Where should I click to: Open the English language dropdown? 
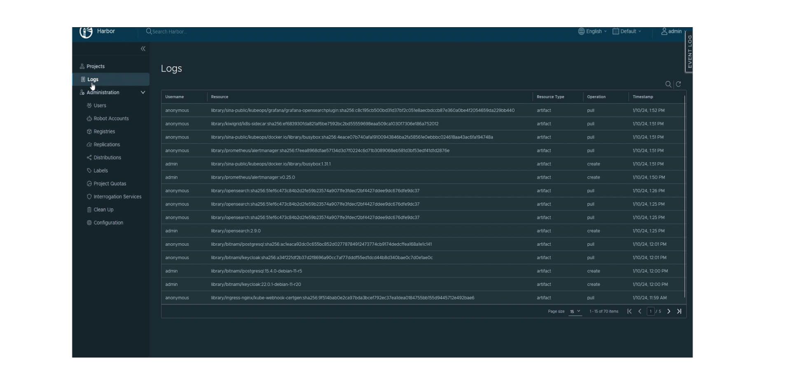coord(592,32)
